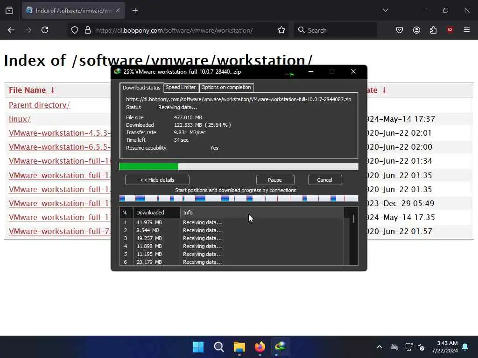Click the 2023-Dec-29 05:49 date cell
Screen dimensions: 478x358
[x=401, y=203]
